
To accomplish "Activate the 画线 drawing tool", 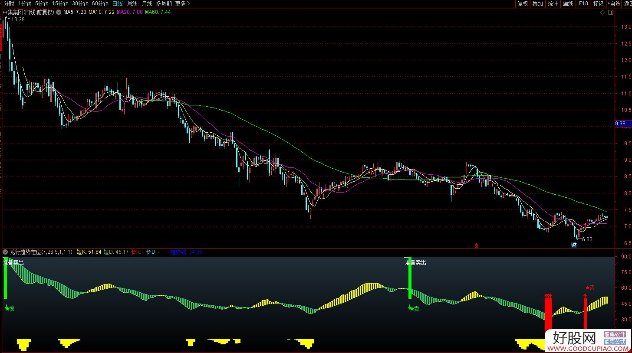I will (568, 3).
